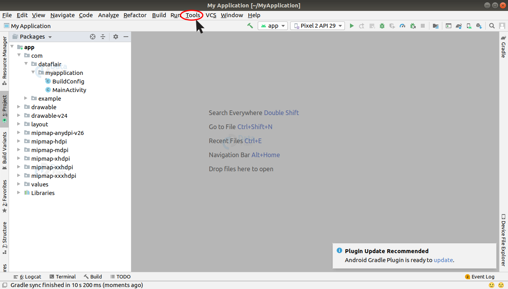Open the Navigate menu
The width and height of the screenshot is (508, 289).
63,15
